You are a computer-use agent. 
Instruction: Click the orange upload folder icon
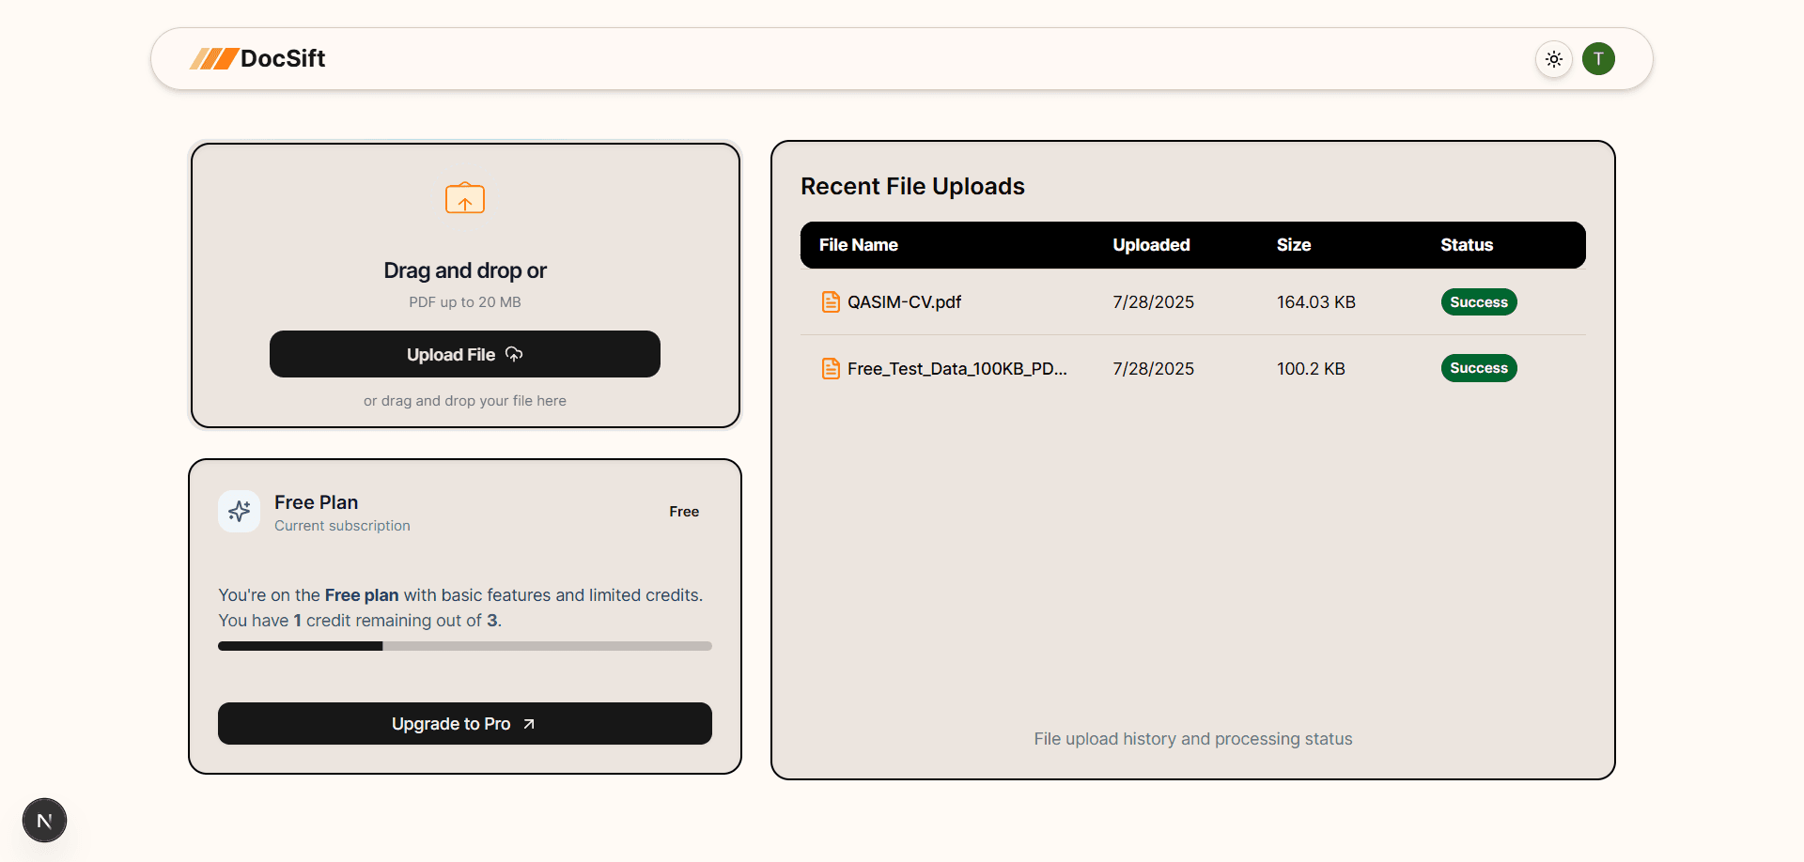coord(465,199)
